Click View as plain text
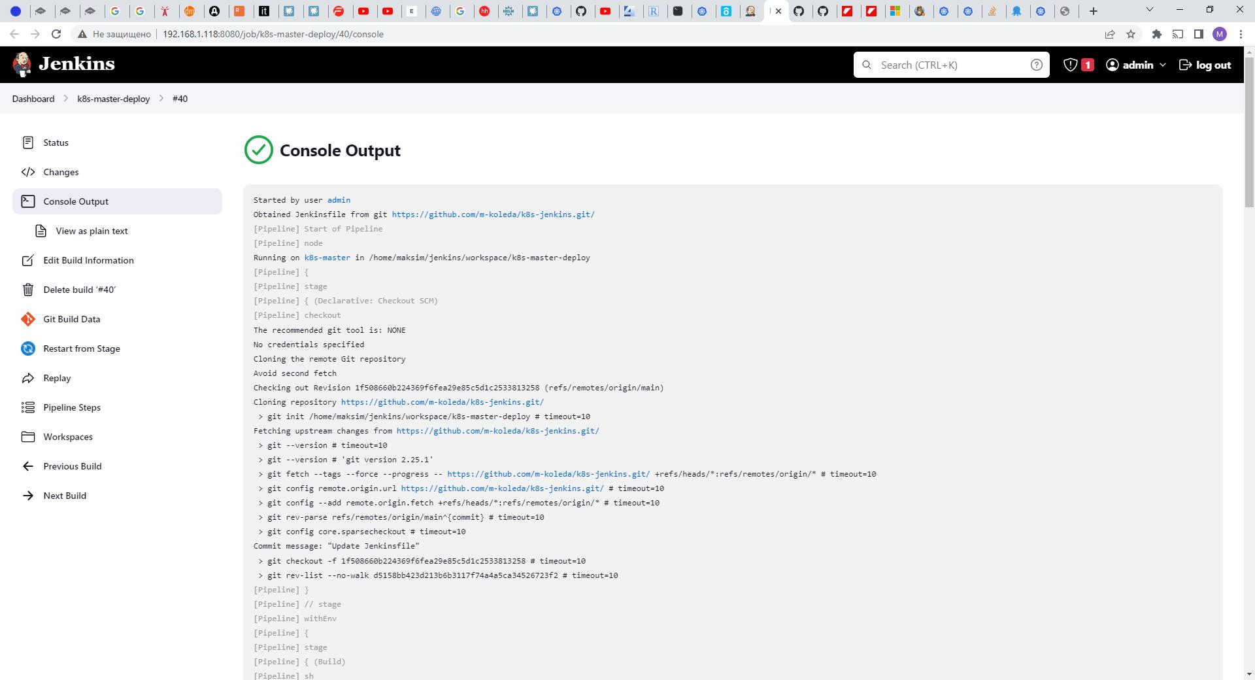Viewport: 1255px width, 680px height. point(92,231)
